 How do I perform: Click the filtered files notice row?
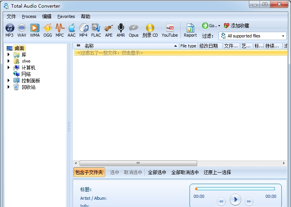[x=180, y=53]
